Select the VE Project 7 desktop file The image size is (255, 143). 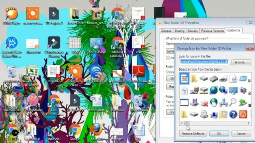click(x=54, y=16)
